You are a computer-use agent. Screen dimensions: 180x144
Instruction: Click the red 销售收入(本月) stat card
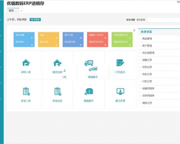tap(98, 40)
